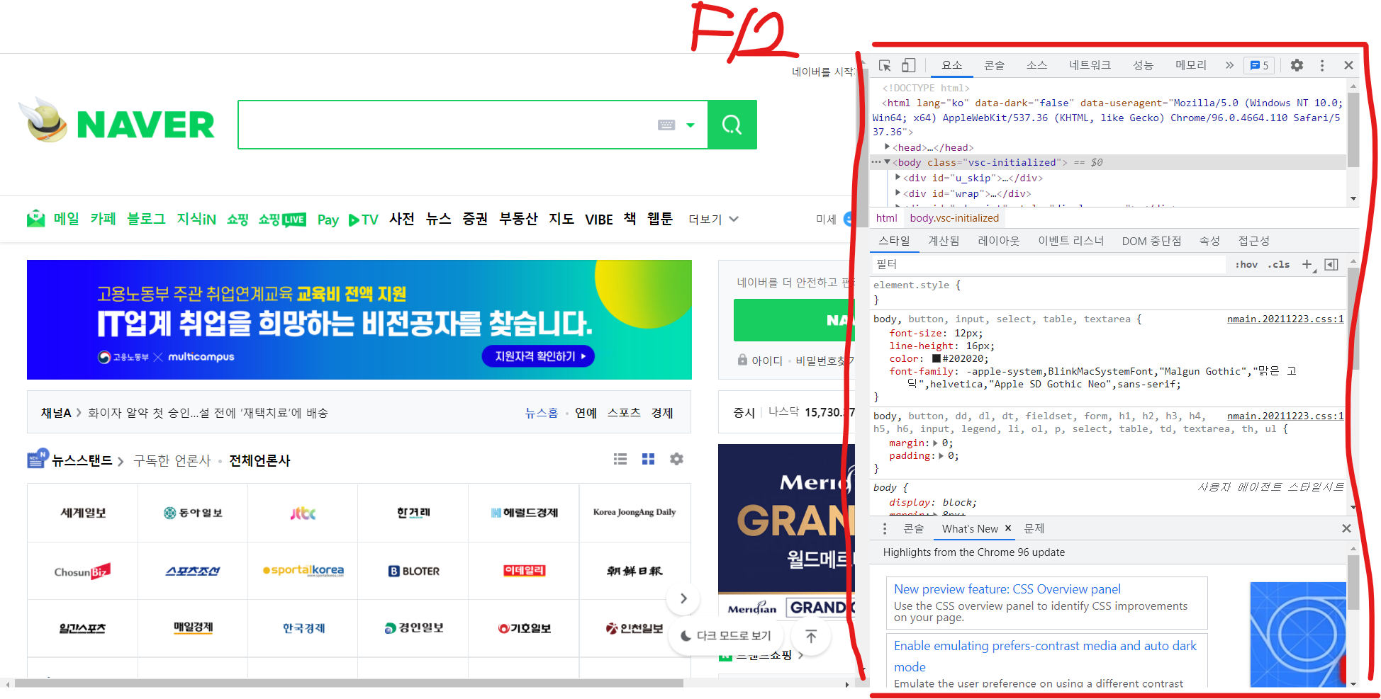Open New preview feature CSS Overview link
1381x699 pixels.
click(1007, 589)
